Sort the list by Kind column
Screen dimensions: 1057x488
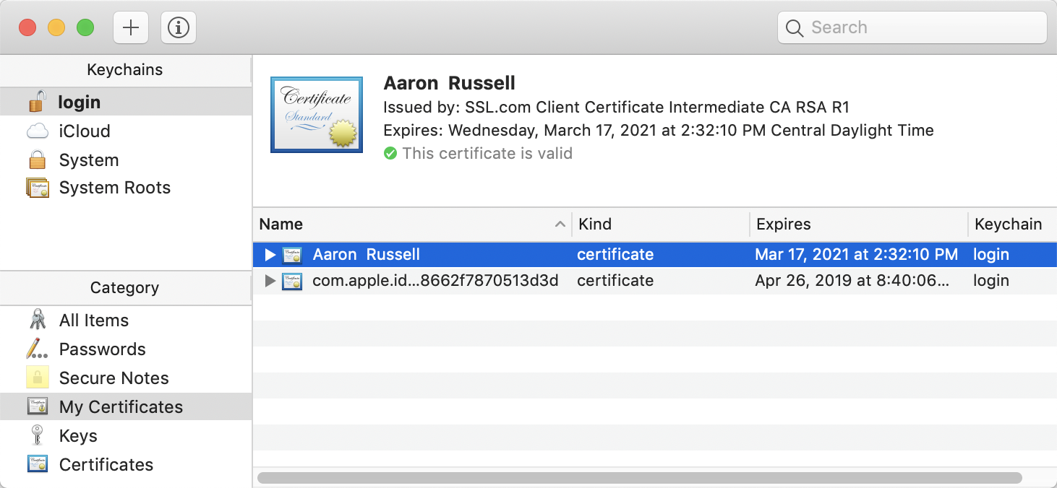pos(659,225)
